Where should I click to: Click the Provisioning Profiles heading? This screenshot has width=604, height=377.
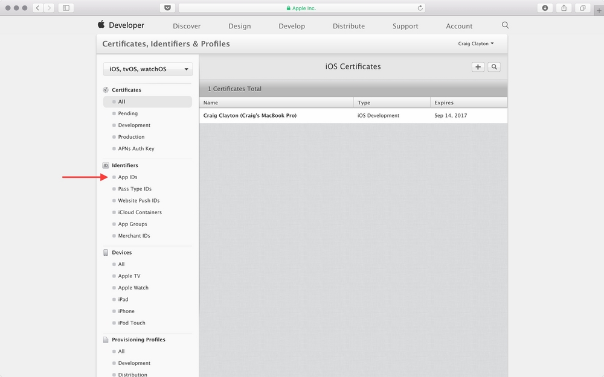[x=138, y=340]
